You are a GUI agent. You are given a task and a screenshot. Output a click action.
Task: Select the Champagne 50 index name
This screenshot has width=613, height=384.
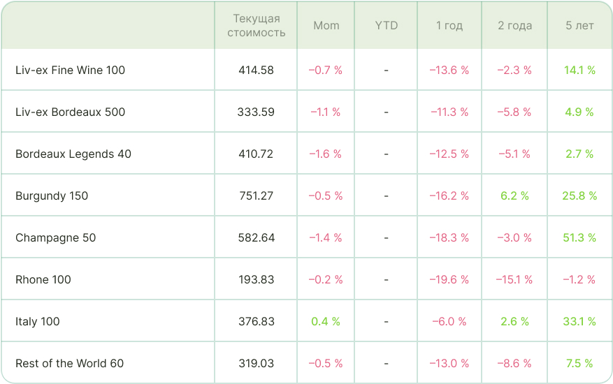[55, 237]
